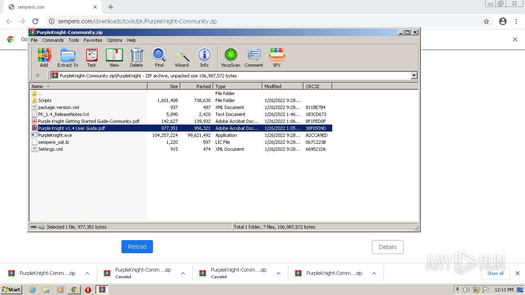Click the Extract To toolbar icon
The height and width of the screenshot is (295, 525).
pos(68,57)
